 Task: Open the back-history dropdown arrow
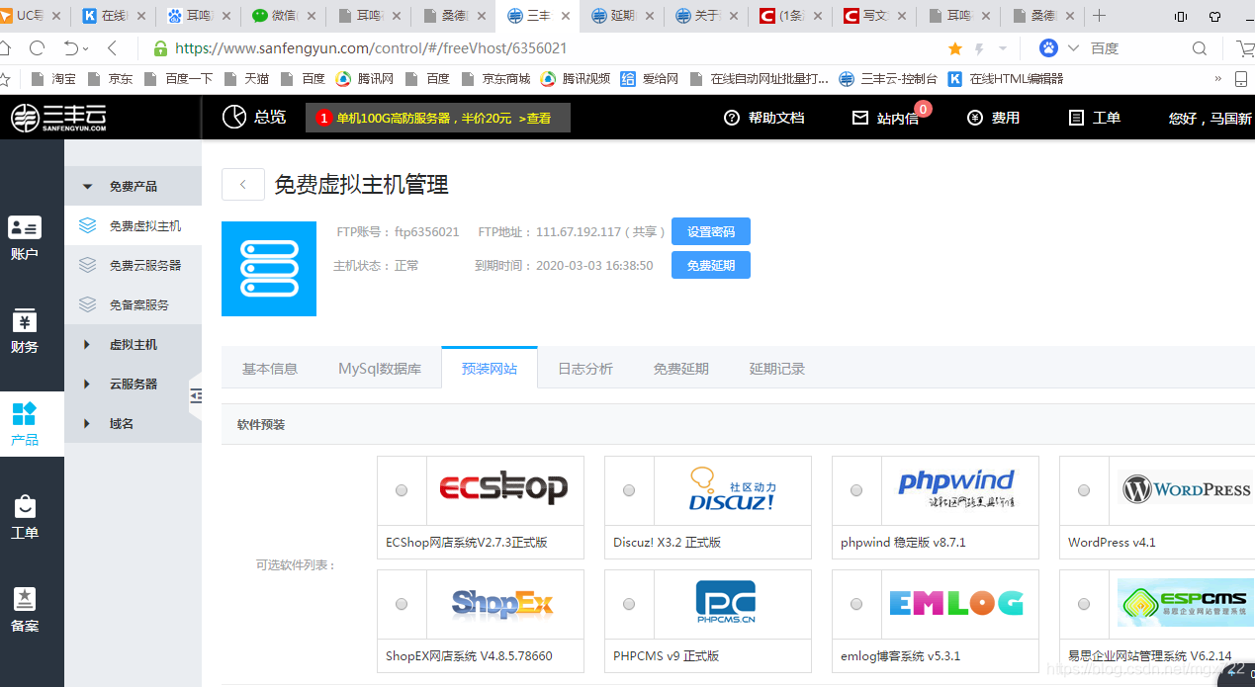pos(86,49)
